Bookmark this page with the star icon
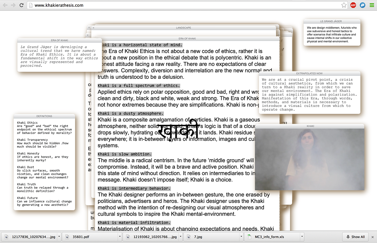The height and width of the screenshot is (243, 377). [x=344, y=5]
